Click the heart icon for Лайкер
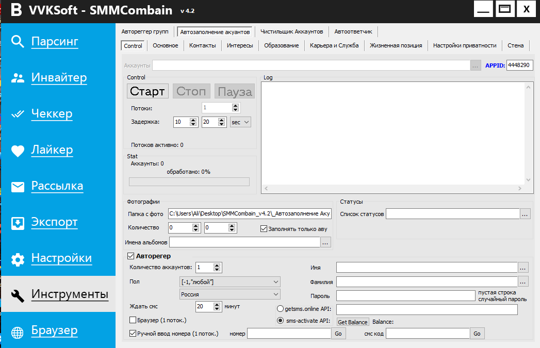Image resolution: width=540 pixels, height=348 pixels. [x=18, y=150]
